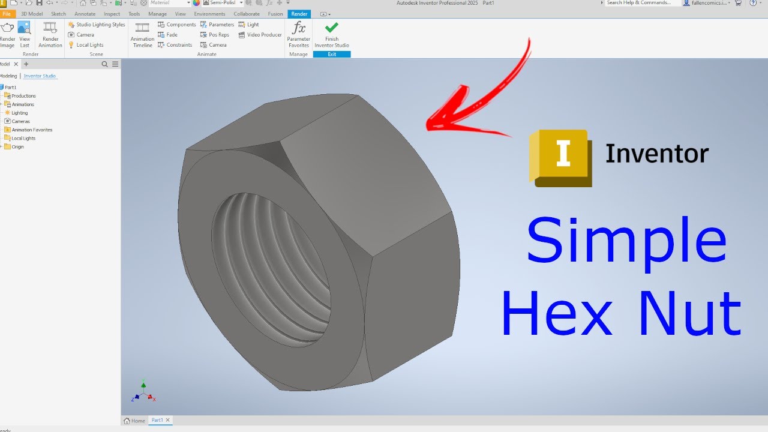This screenshot has width=768, height=432.
Task: Open Studio Lighting Styles
Action: tap(97, 25)
